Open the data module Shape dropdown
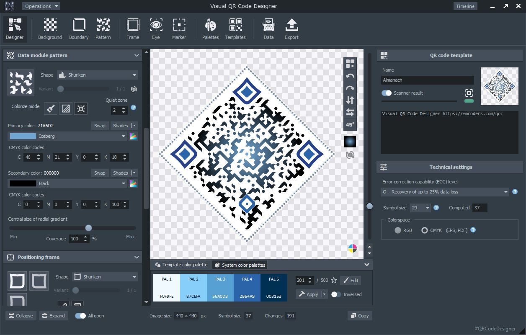Image resolution: width=526 pixels, height=335 pixels. coord(97,75)
